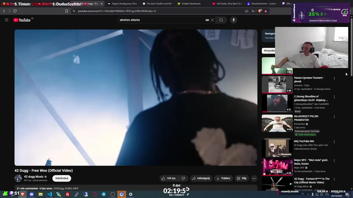Image resolution: width=353 pixels, height=198 pixels.
Task: Open File Explorer from taskbar
Action: tap(41, 194)
